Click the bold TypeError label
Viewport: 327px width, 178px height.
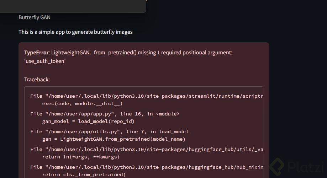(37, 53)
